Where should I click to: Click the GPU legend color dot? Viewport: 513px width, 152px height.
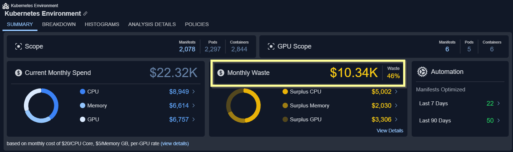(x=83, y=120)
